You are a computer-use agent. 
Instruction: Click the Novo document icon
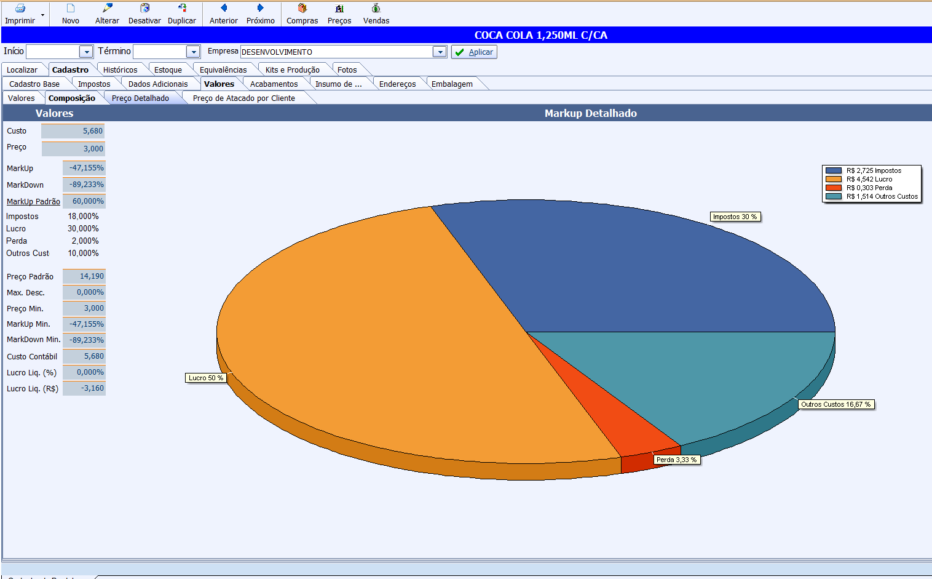coord(70,9)
